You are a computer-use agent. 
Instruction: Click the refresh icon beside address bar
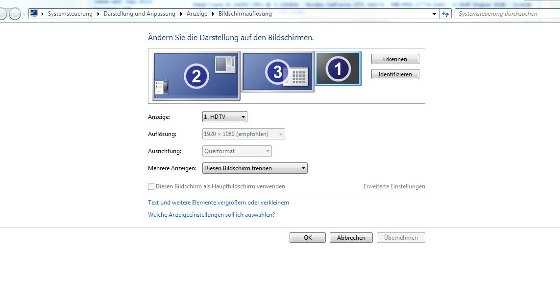[x=445, y=14]
